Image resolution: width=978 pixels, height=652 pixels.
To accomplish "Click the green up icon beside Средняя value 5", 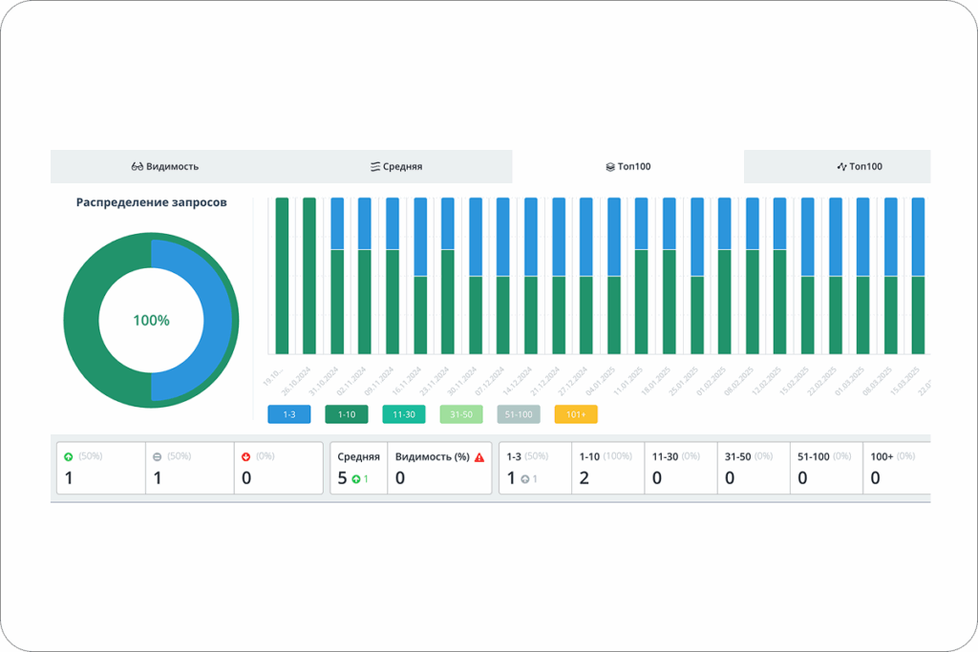I will (356, 479).
